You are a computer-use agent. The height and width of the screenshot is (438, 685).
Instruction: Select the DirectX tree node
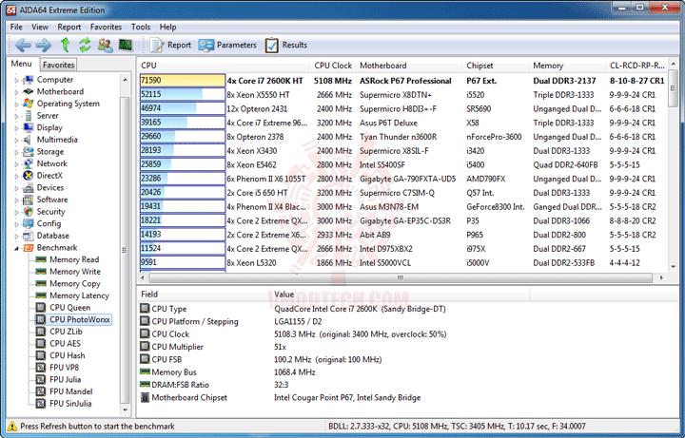(43, 176)
